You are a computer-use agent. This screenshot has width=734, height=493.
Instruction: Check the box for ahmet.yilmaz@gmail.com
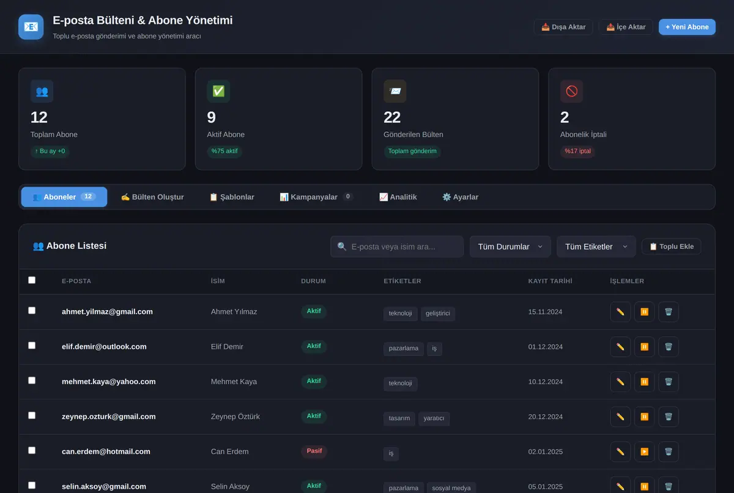tap(32, 310)
